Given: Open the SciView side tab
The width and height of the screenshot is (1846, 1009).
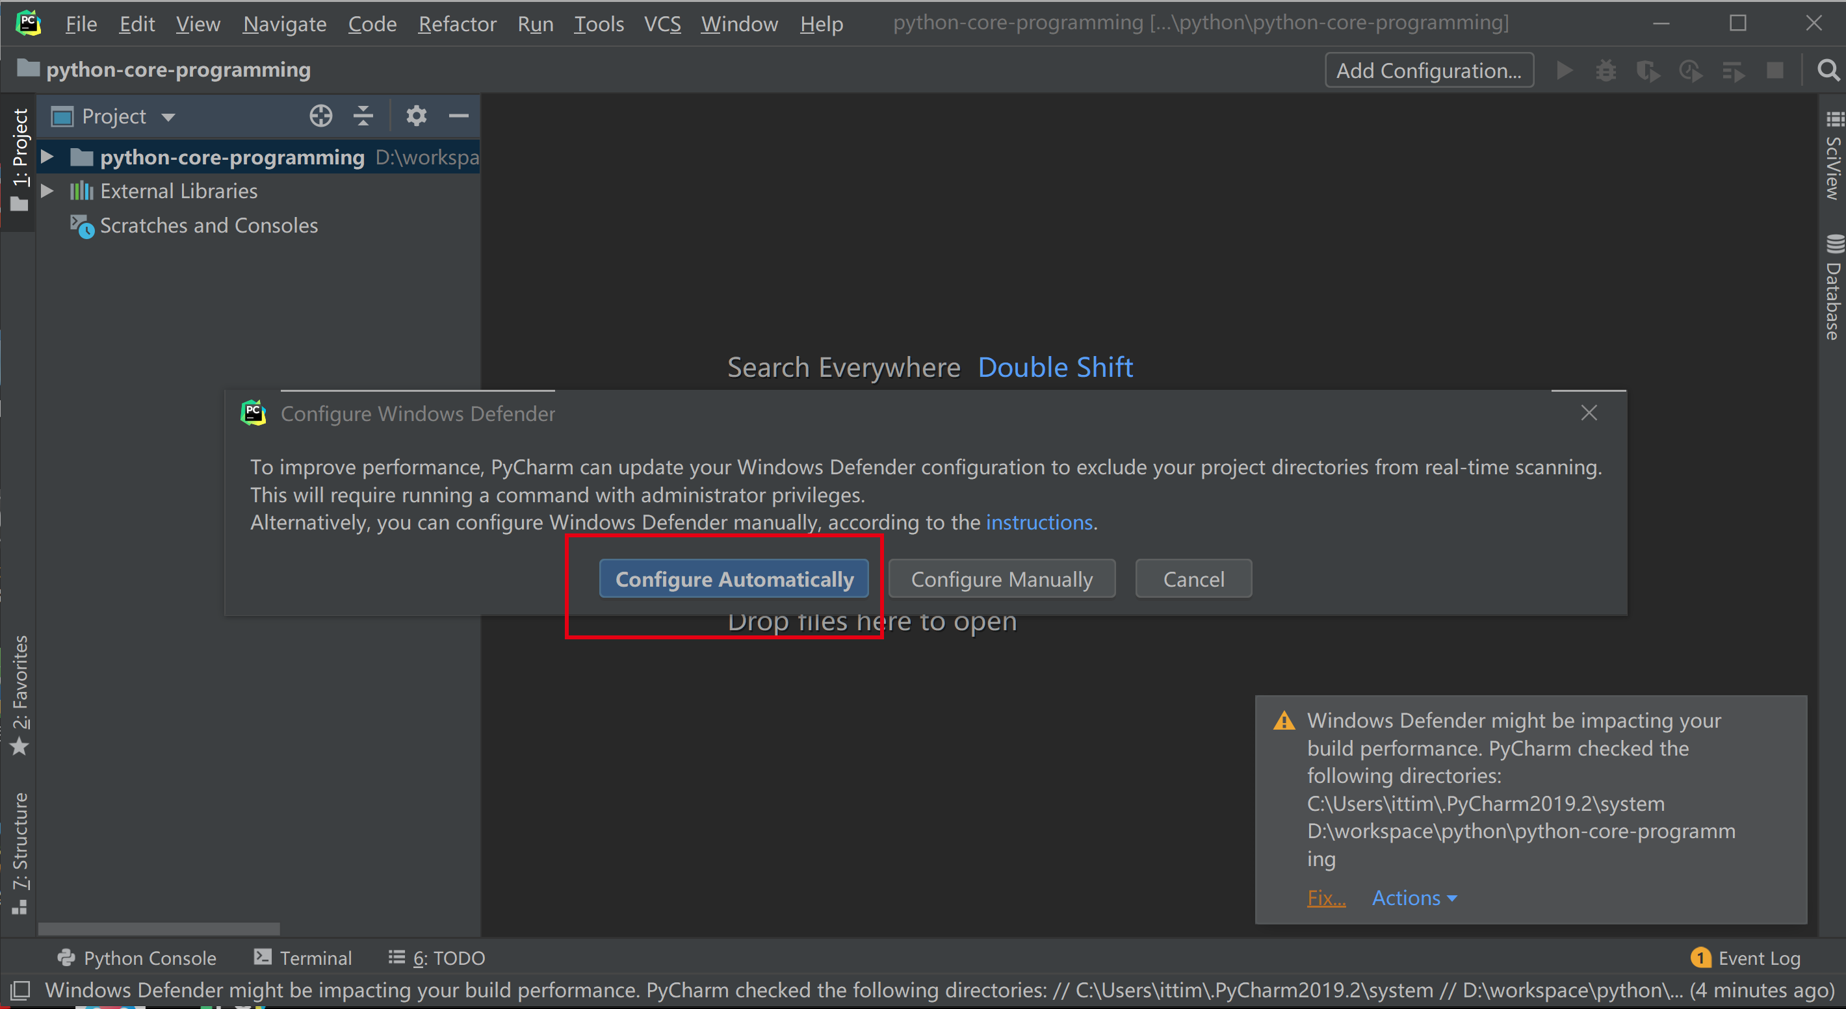Looking at the screenshot, I should coord(1833,156).
